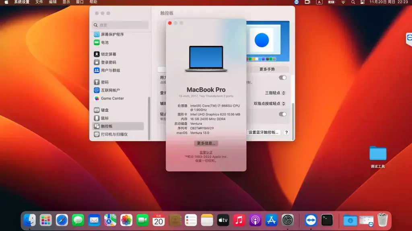Open Messages app in the dock
412x231 pixels.
click(x=78, y=220)
